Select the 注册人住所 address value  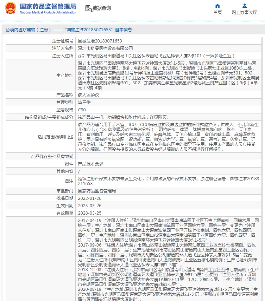(156, 56)
